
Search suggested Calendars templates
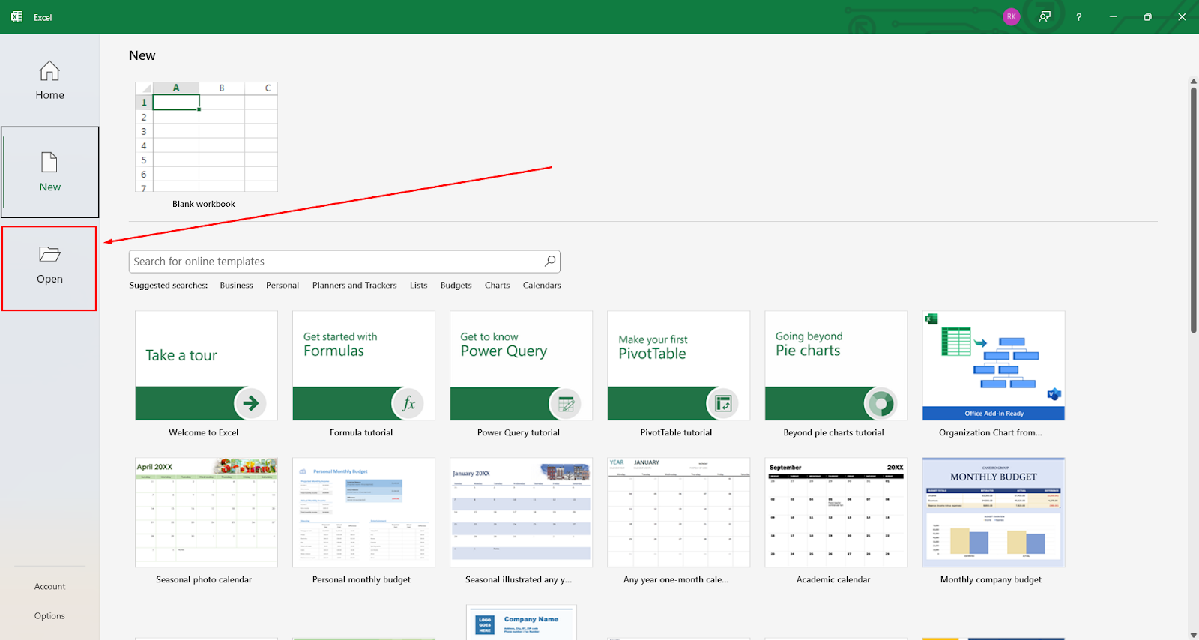542,285
